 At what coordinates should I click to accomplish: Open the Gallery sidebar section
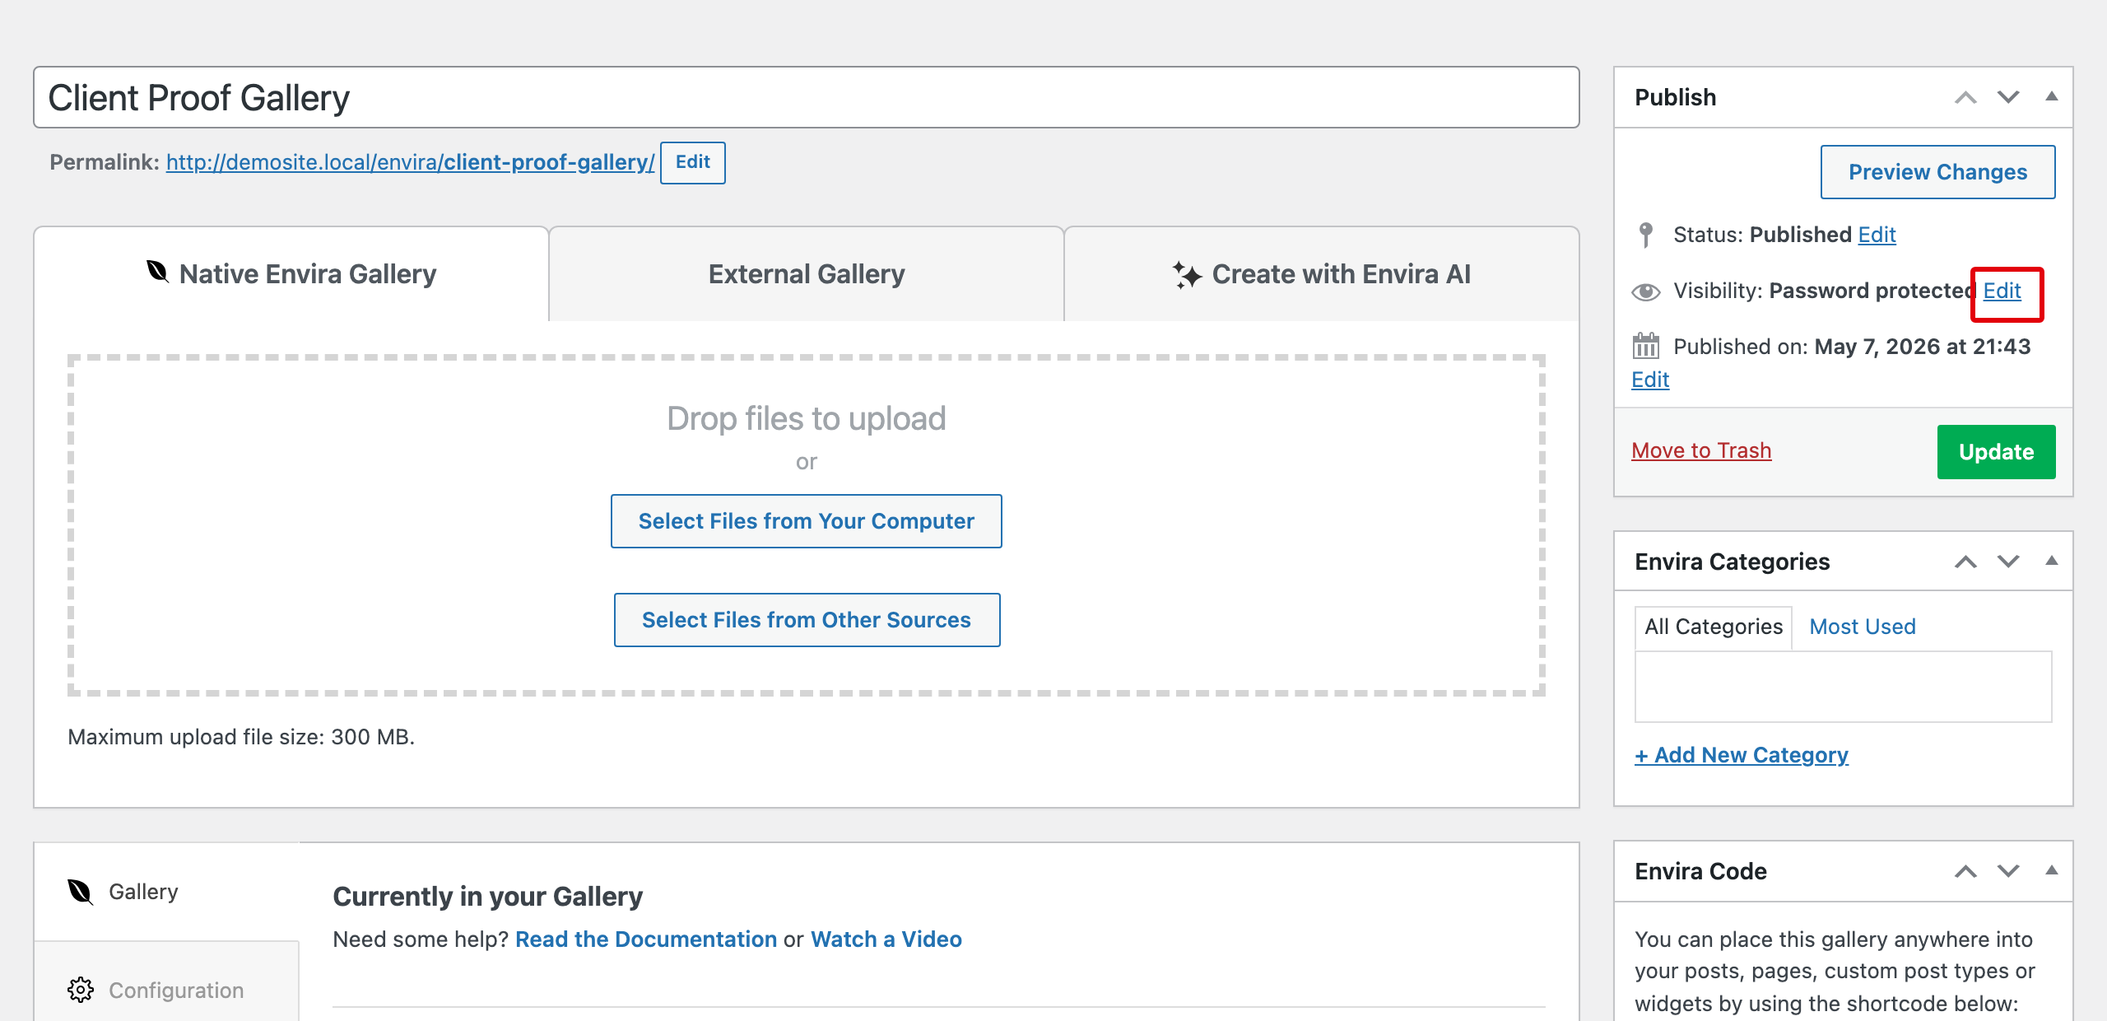point(166,892)
